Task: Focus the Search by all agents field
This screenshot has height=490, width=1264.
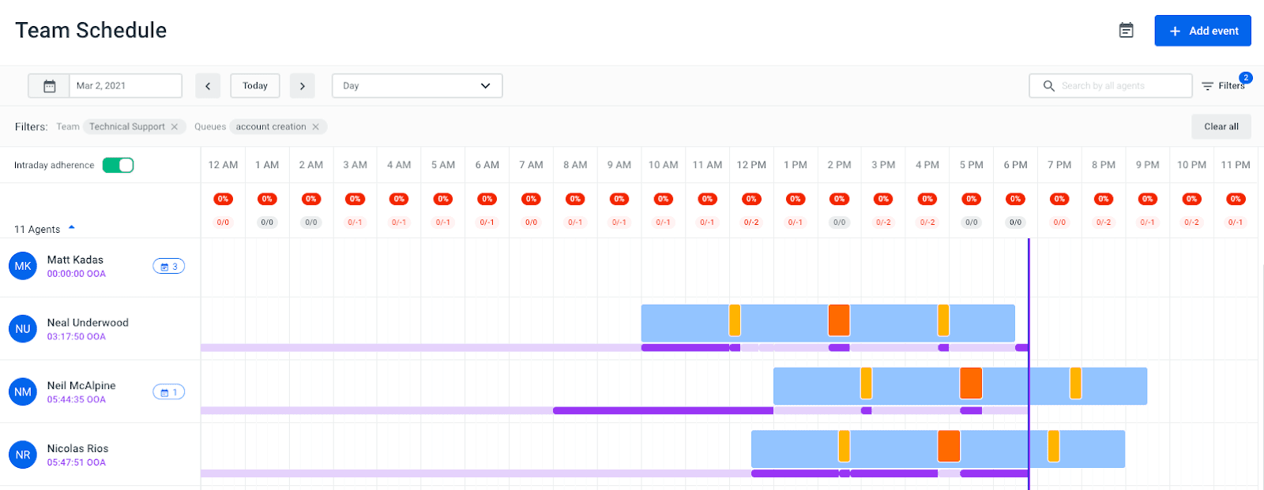Action: [x=1118, y=86]
